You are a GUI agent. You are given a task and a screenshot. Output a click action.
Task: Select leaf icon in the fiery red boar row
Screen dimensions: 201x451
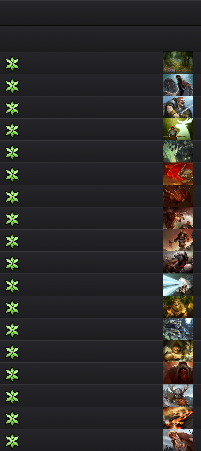12,175
